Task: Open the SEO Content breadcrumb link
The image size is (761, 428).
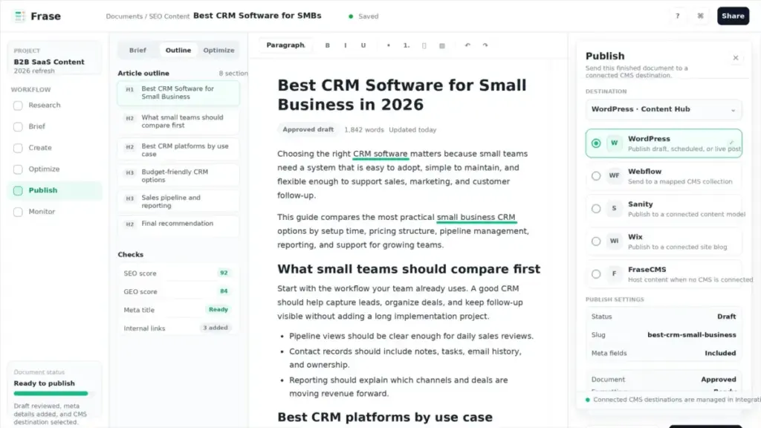Action: pos(169,16)
